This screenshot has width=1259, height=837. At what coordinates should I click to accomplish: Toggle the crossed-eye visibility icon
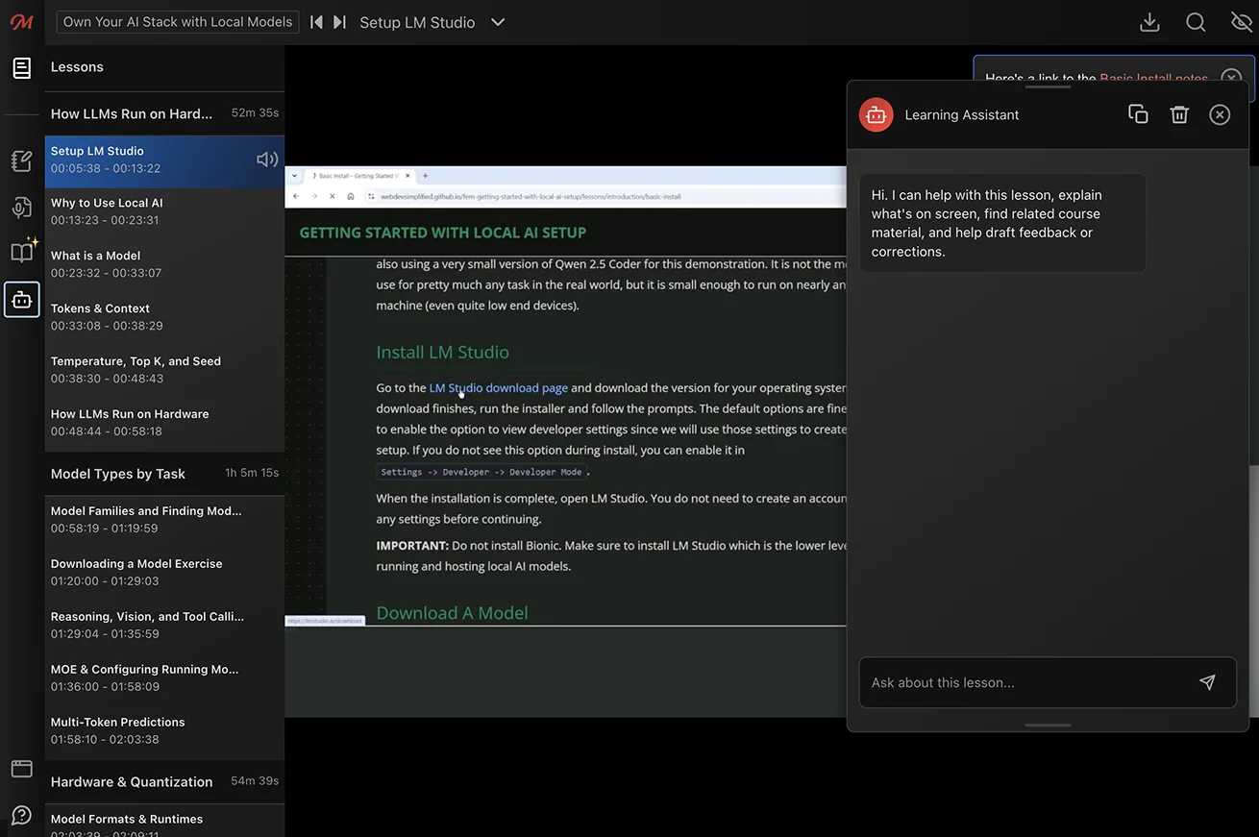[x=1242, y=22]
